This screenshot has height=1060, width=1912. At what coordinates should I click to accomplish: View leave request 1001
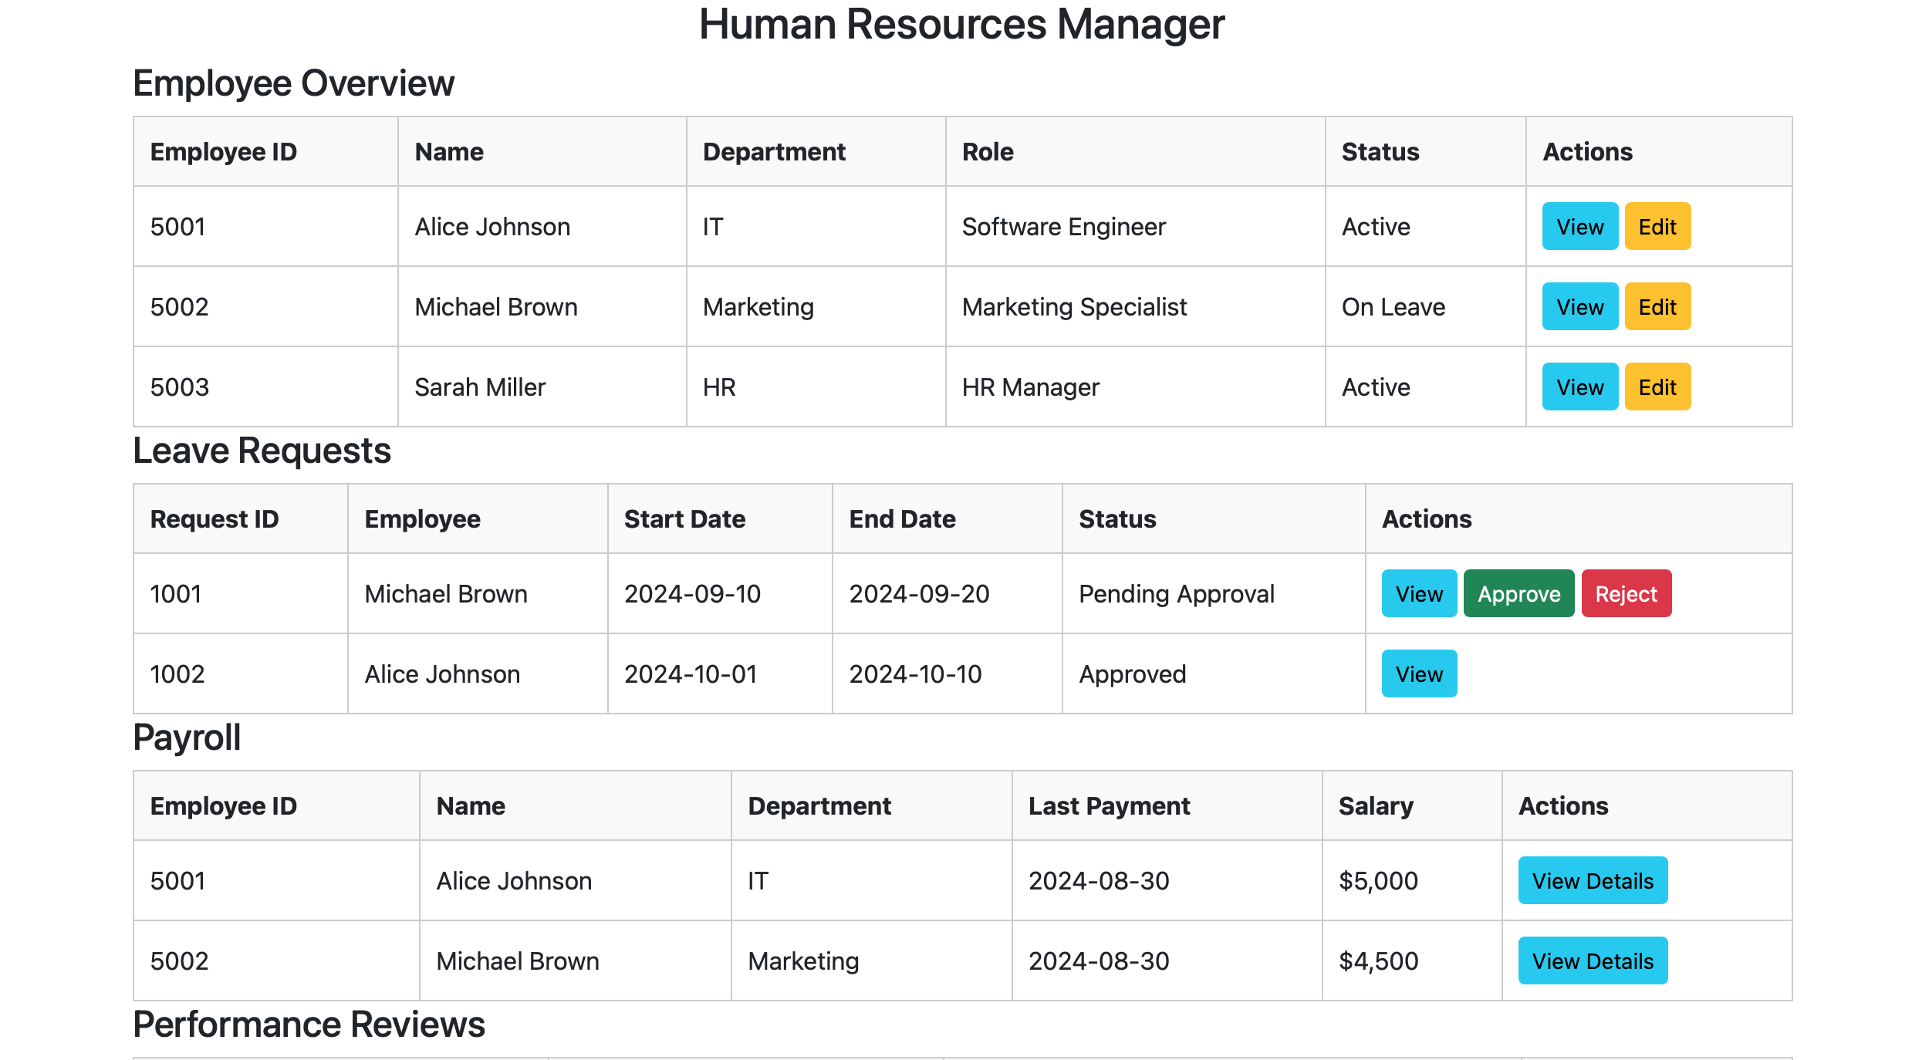[x=1418, y=594]
